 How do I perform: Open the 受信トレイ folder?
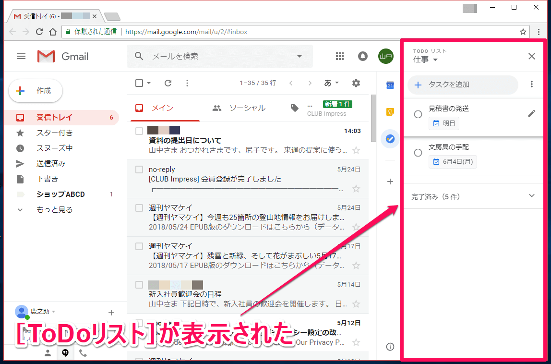click(61, 118)
